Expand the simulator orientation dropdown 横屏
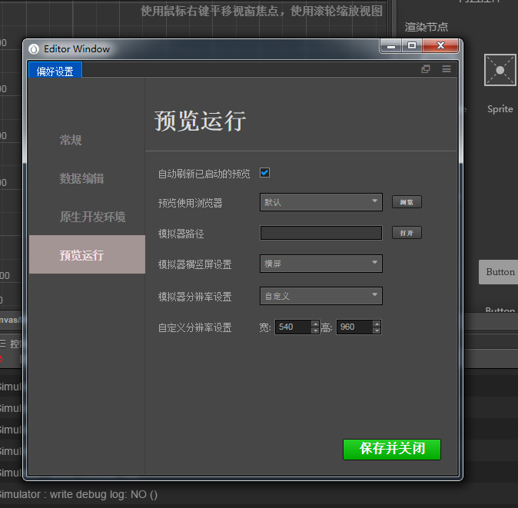Screen dimensions: 518x508 click(x=321, y=264)
